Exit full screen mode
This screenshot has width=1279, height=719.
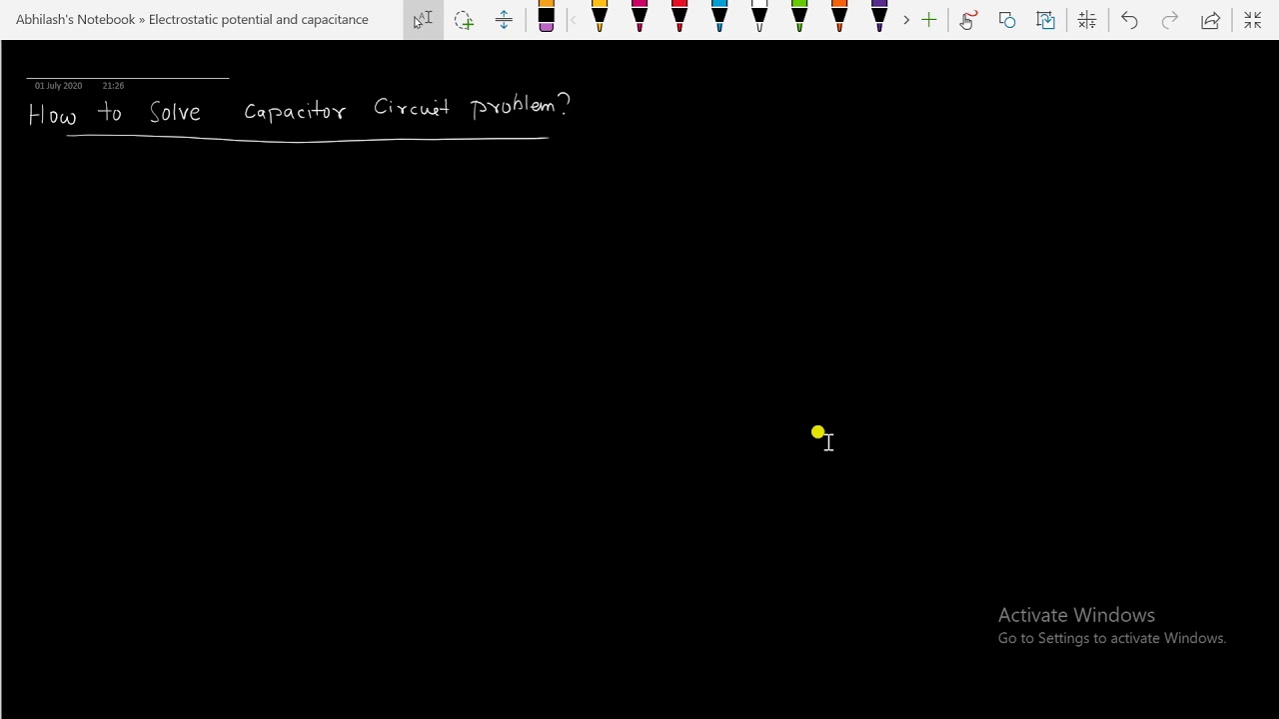[x=1252, y=20]
